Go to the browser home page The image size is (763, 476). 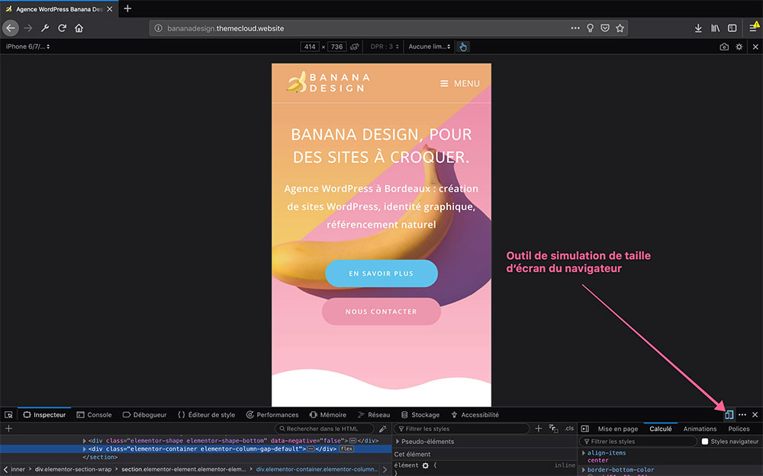pyautogui.click(x=79, y=28)
